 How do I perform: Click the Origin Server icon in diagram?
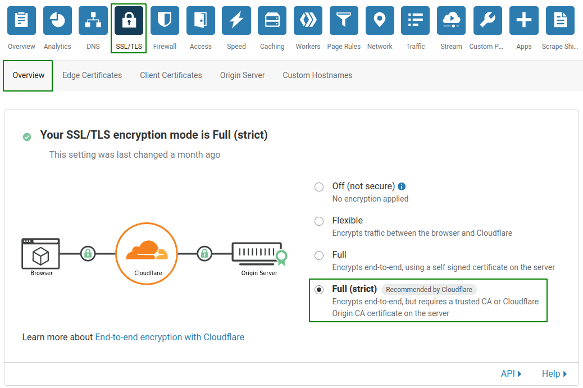click(259, 254)
